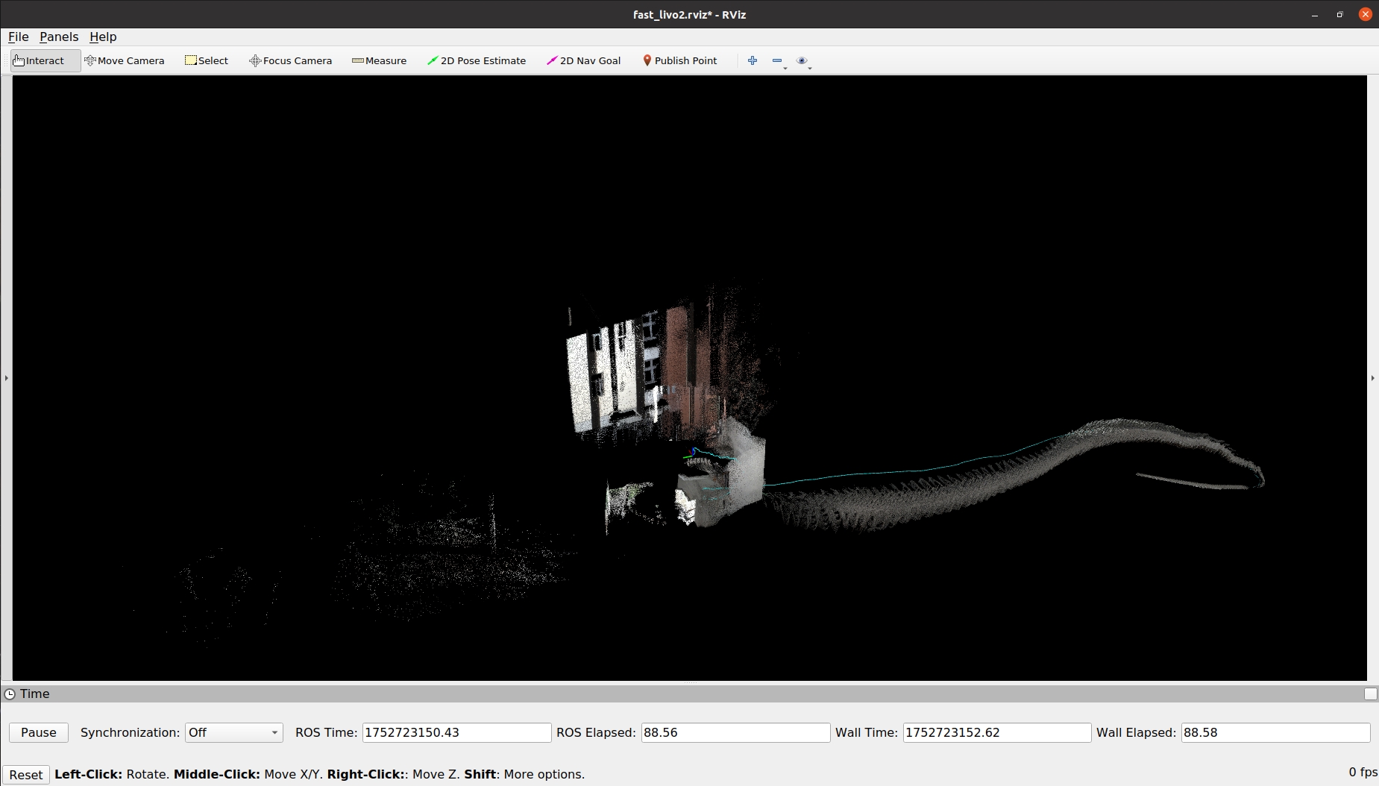Open the Panels menu
Image resolution: width=1379 pixels, height=786 pixels.
click(59, 37)
